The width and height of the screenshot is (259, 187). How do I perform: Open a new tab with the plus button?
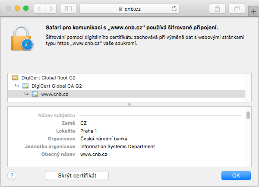point(253,11)
